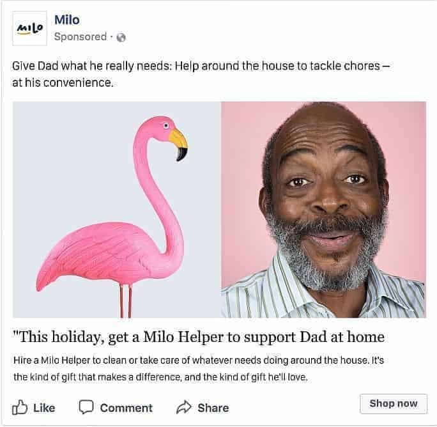The height and width of the screenshot is (427, 437).
Task: Open the pink flamingo image
Action: [x=117, y=210]
